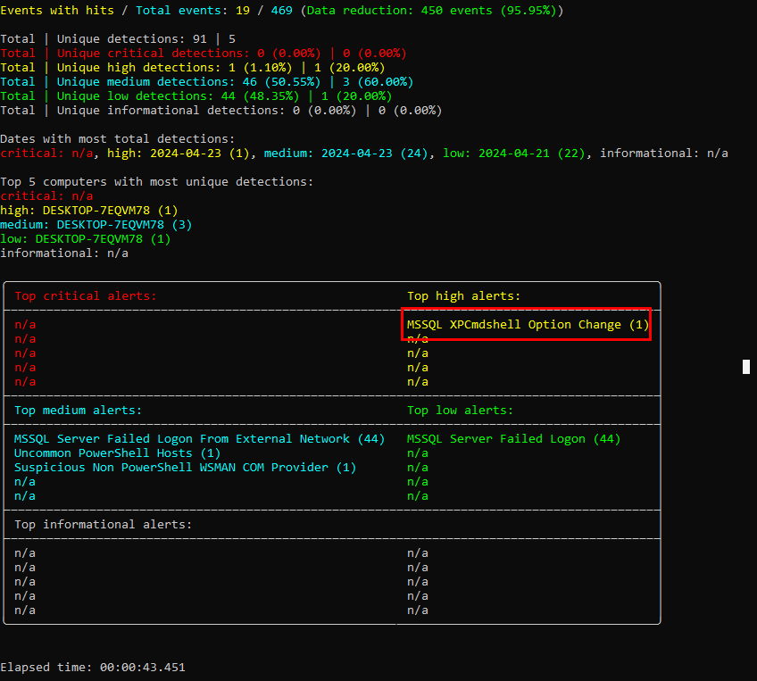This screenshot has height=681, width=757.
Task: Click the 'Unique detections: 91 | 5' line
Action: coord(118,38)
